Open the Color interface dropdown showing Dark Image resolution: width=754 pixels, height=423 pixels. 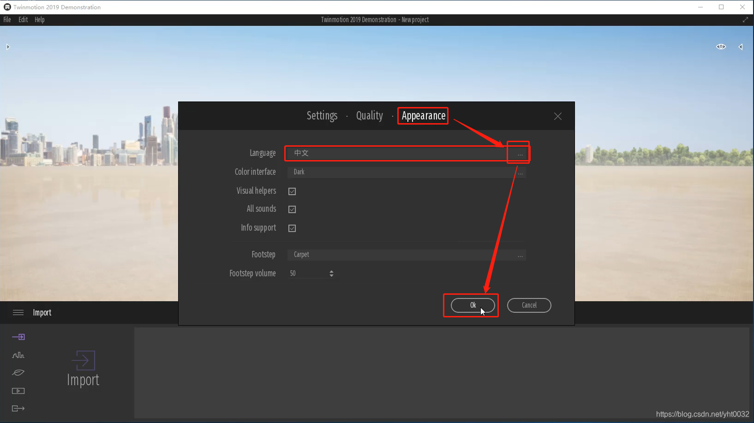[407, 172]
